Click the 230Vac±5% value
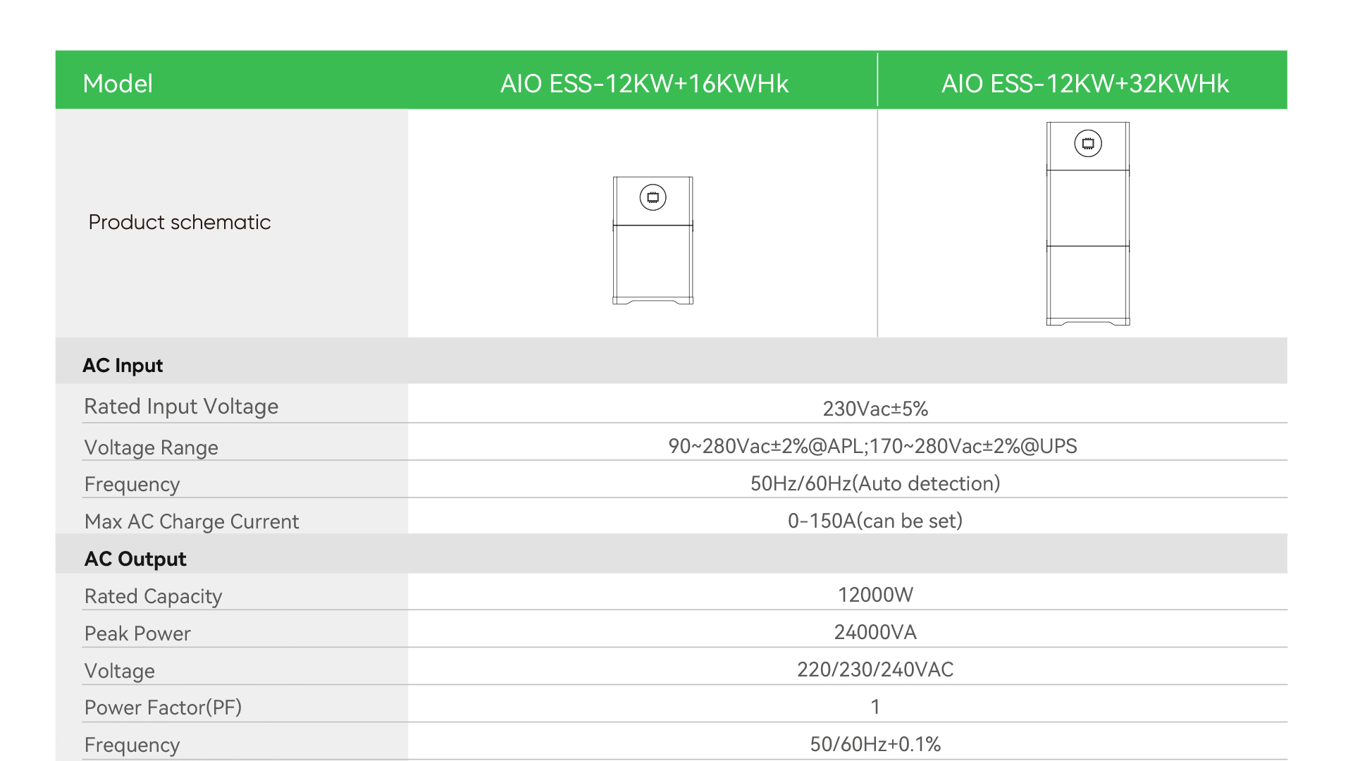Image resolution: width=1353 pixels, height=761 pixels. tap(875, 409)
